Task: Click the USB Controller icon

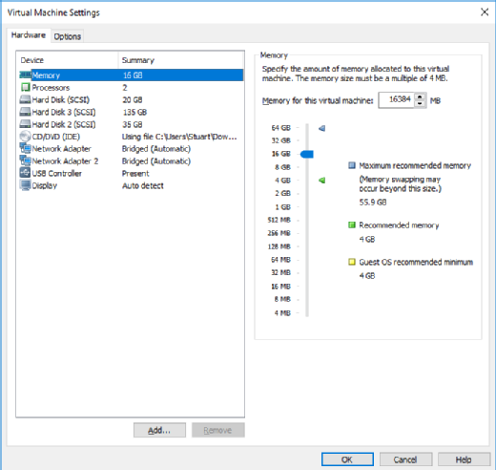Action: coord(25,173)
